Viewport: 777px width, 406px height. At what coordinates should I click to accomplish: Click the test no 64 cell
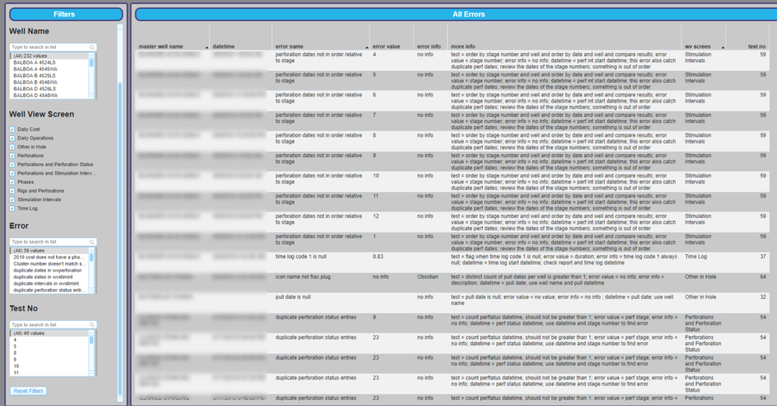pyautogui.click(x=763, y=277)
